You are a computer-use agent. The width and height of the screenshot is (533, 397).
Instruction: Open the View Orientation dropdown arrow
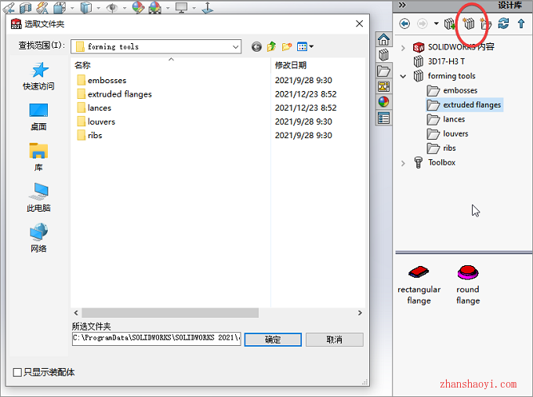click(72, 8)
